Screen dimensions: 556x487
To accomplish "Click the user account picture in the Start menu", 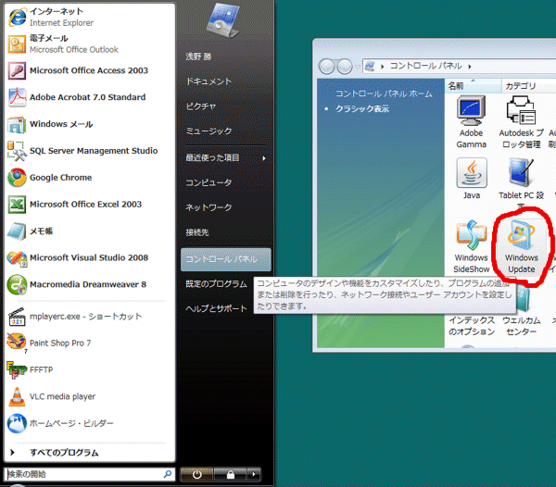I will pos(222,19).
